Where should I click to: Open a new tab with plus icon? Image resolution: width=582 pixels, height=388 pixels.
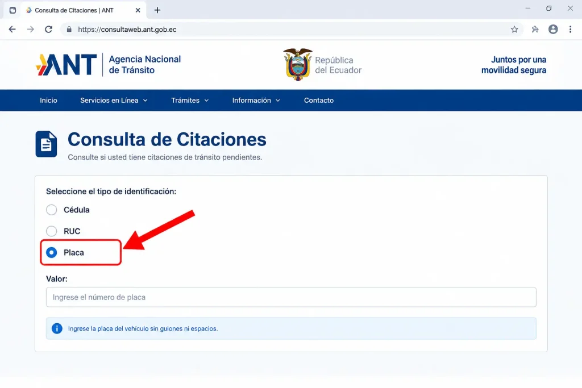pos(157,10)
